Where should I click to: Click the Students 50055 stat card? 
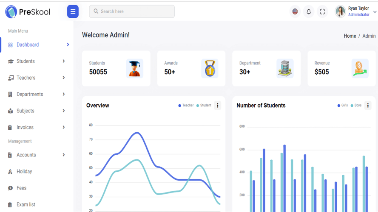[116, 69]
